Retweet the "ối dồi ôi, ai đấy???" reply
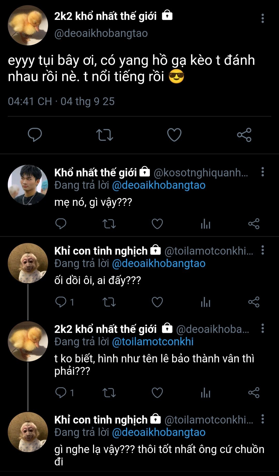 tap(109, 302)
